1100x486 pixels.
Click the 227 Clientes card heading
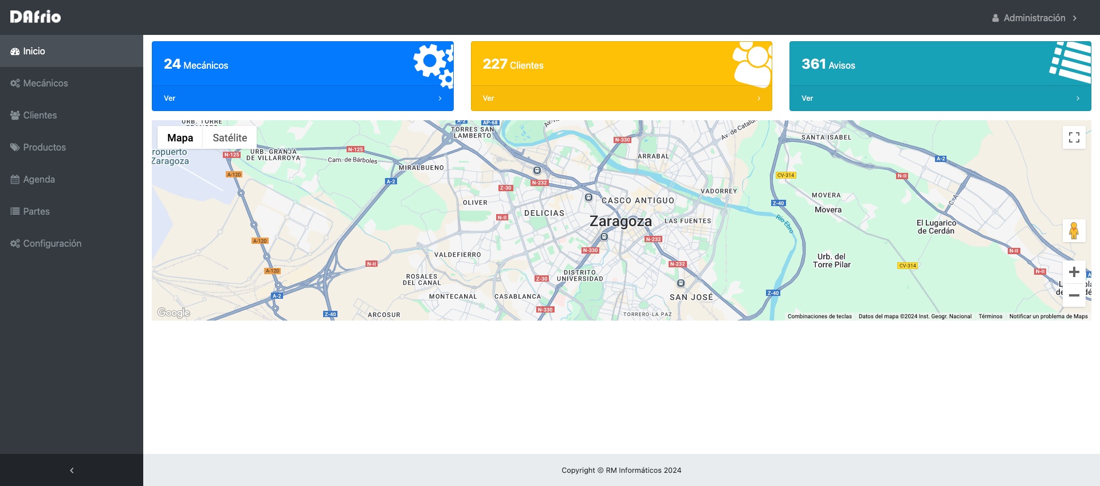(x=513, y=65)
